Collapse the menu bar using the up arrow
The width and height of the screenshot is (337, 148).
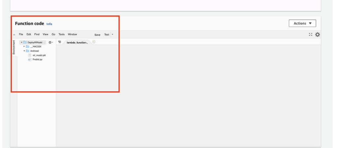14,35
